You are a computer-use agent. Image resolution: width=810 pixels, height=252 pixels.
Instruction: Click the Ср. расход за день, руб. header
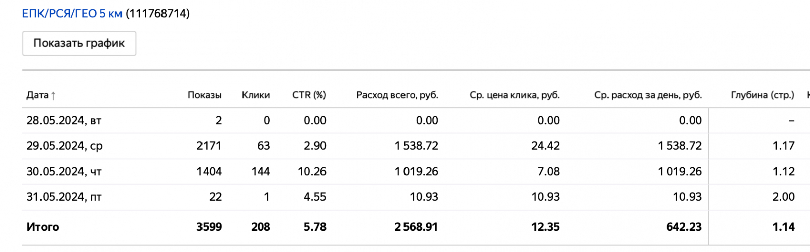pyautogui.click(x=647, y=95)
